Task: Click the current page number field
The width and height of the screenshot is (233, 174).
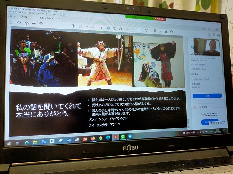Action: (88, 27)
